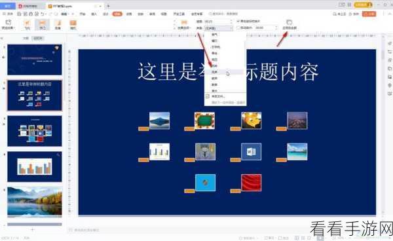Click auto-advance time stepper arrows
The width and height of the screenshot is (393, 241).
(x=276, y=28)
